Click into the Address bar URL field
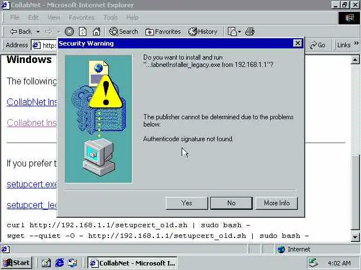Viewport: 361px width, 270px height. coord(49,45)
